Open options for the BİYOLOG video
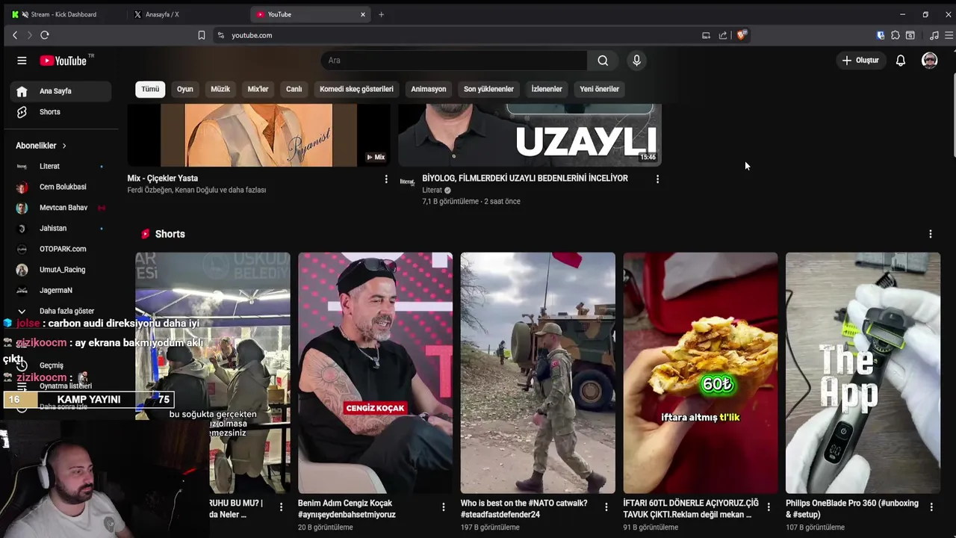956x538 pixels. click(x=657, y=179)
